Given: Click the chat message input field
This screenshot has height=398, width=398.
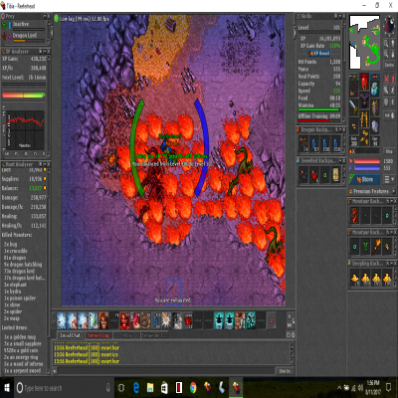Looking at the screenshot, I should pyautogui.click(x=166, y=371).
